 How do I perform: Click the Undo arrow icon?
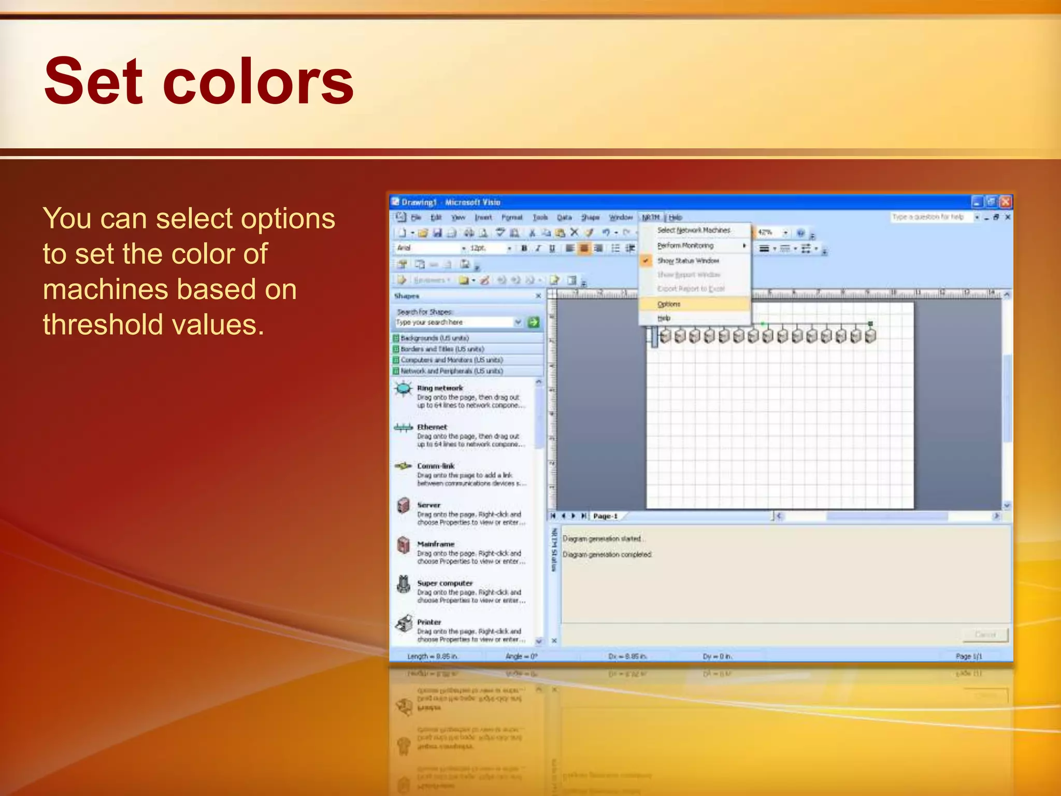[605, 233]
